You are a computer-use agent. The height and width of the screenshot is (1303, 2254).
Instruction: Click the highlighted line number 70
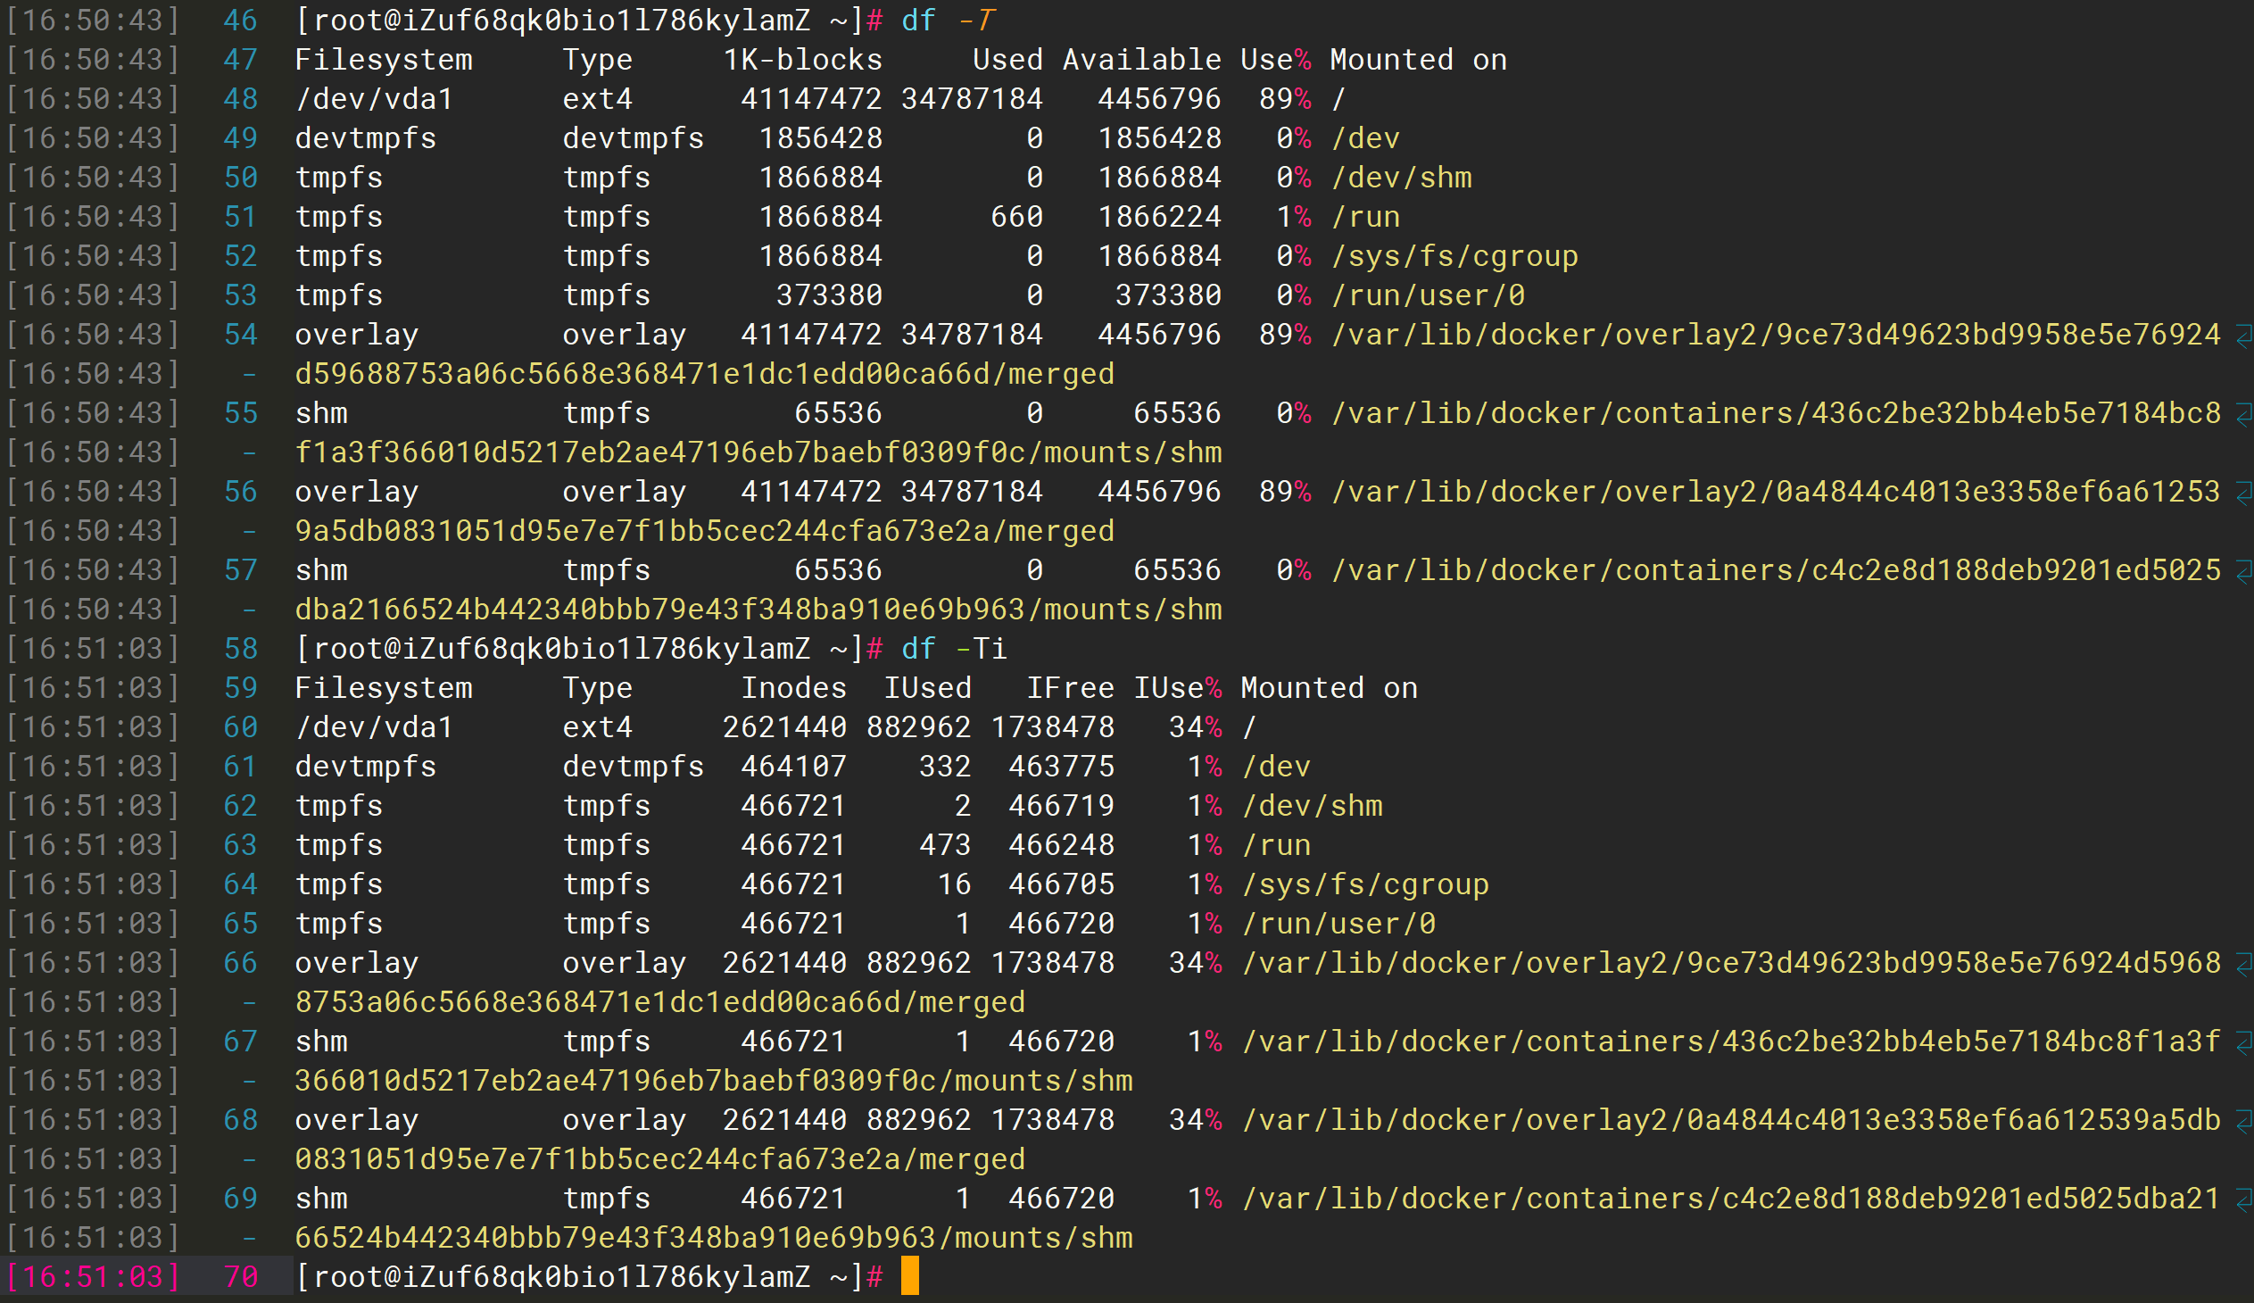coord(241,1277)
